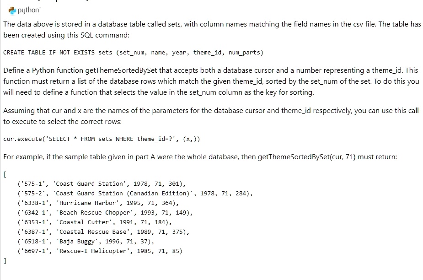Click the '6518-1' Baja Buggy row
This screenshot has width=423, height=280.
(x=86, y=242)
